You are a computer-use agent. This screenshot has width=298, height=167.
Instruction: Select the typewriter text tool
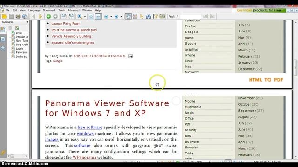click(156, 17)
